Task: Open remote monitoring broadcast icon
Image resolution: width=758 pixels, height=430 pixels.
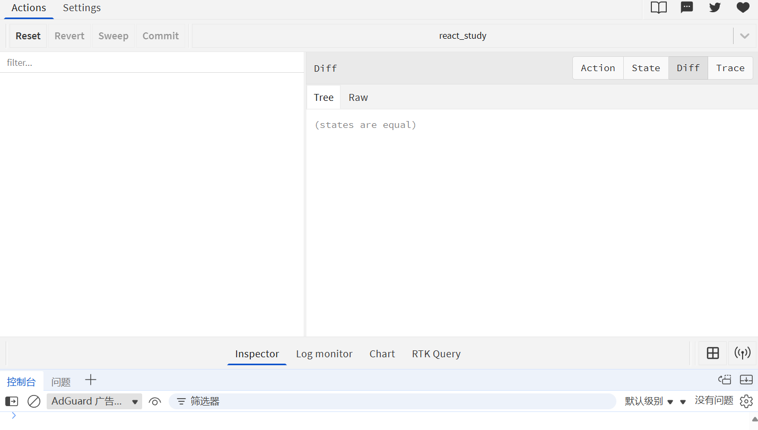Action: [x=742, y=354]
